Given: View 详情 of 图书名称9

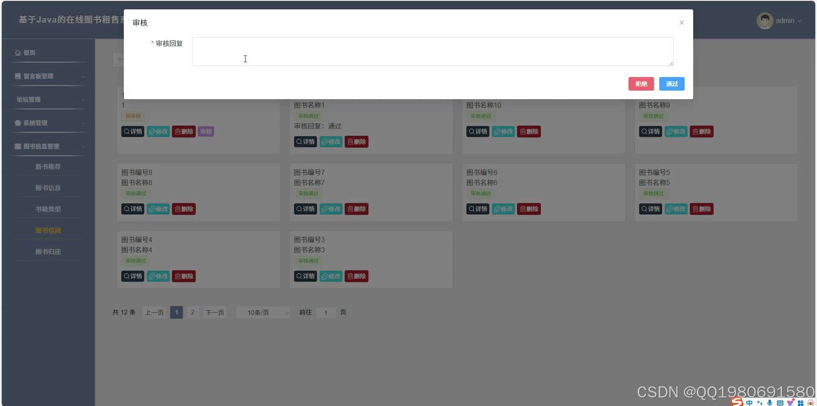Looking at the screenshot, I should click(651, 132).
